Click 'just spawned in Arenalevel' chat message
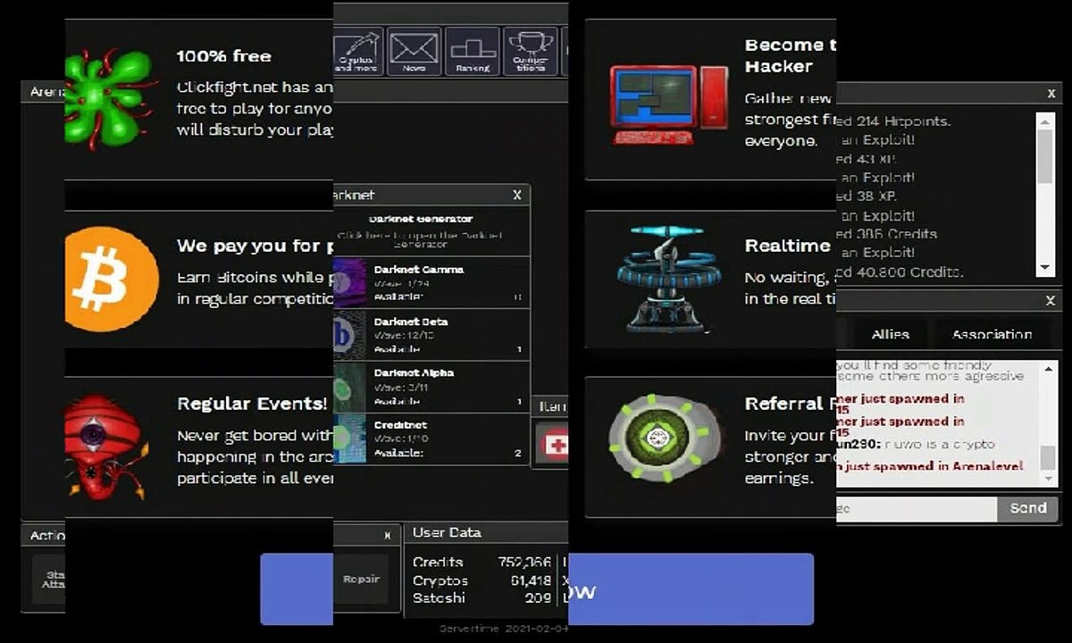This screenshot has width=1072, height=643. [x=930, y=466]
